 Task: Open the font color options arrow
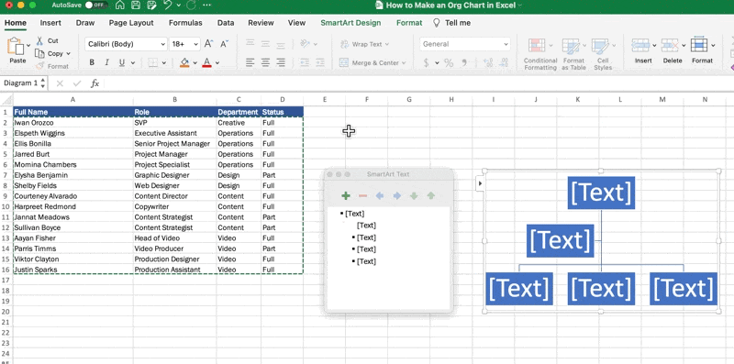[217, 62]
